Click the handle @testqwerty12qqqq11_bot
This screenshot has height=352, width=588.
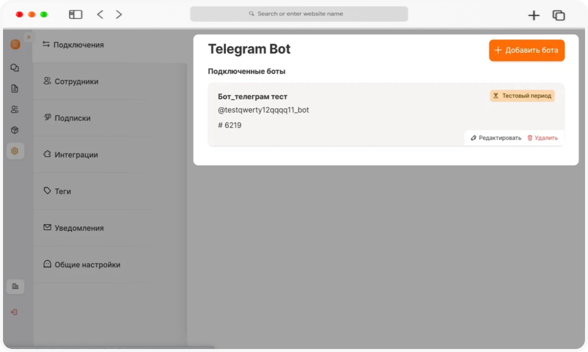click(263, 110)
